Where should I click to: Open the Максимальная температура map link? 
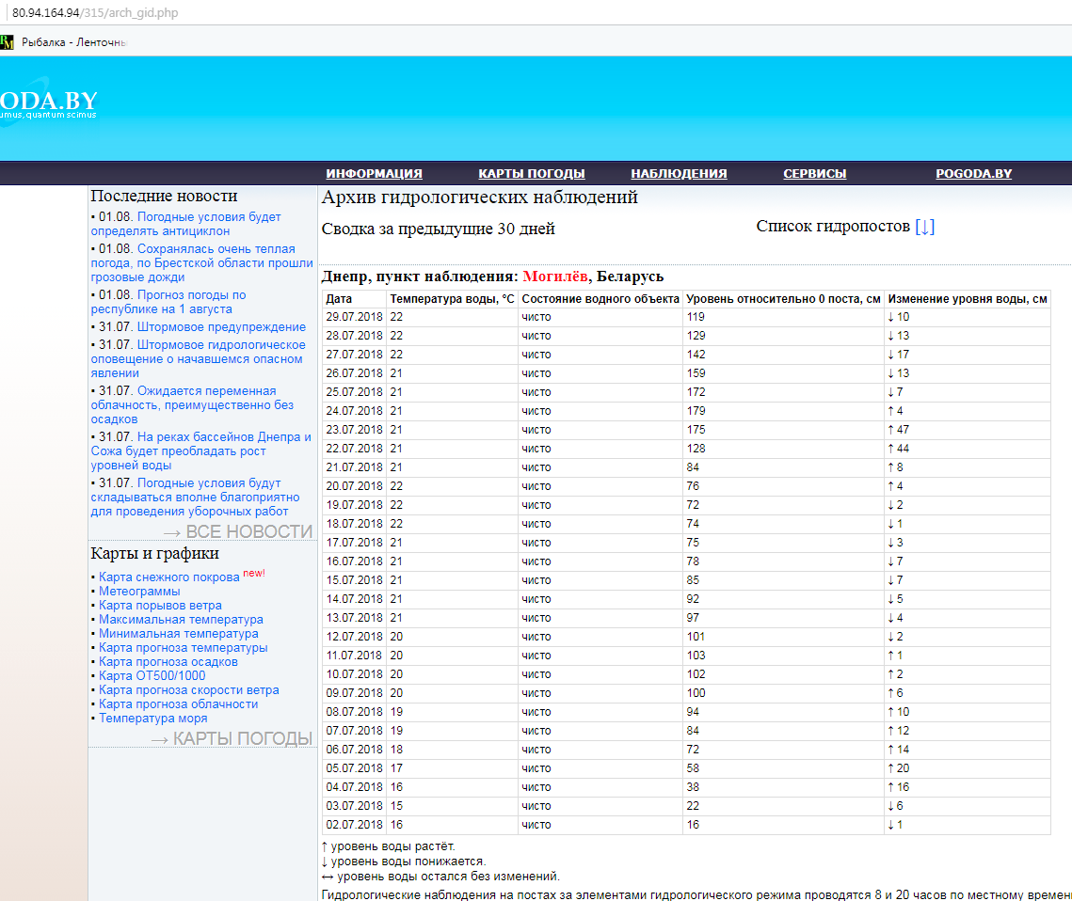(181, 620)
